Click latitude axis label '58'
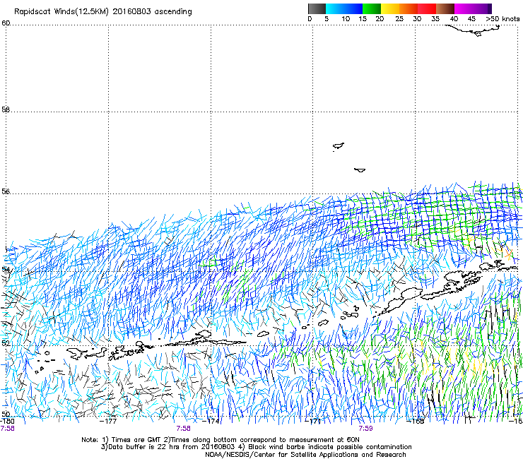 click(6, 109)
